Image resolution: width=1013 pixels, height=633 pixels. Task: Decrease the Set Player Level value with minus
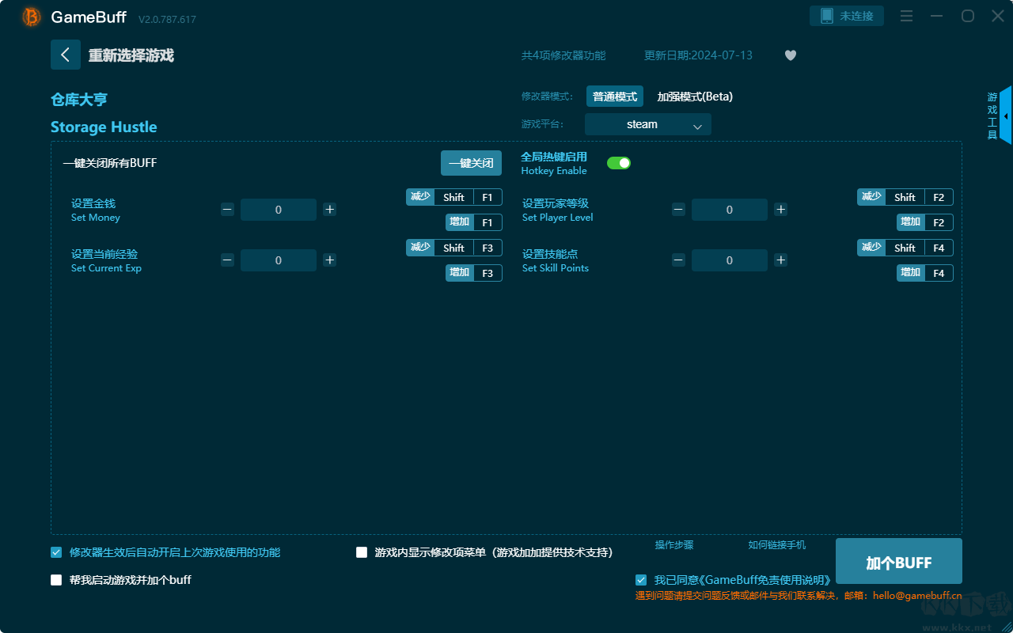(678, 210)
